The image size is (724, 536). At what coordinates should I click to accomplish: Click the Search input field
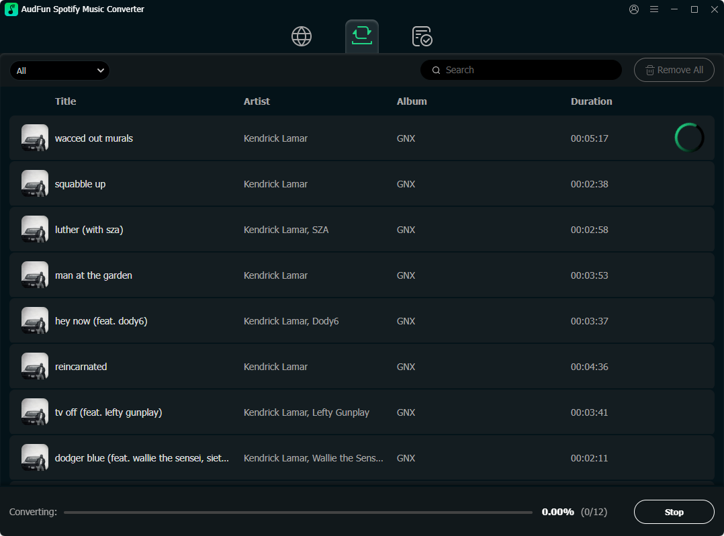pos(527,70)
